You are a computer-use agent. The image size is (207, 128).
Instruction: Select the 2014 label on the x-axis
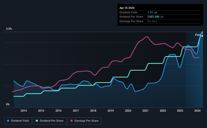24,111
